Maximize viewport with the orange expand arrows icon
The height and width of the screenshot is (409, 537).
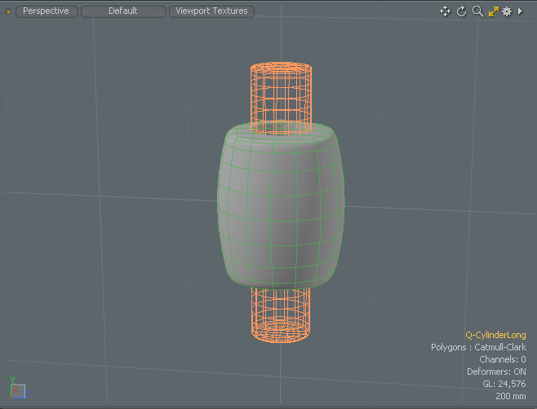(x=493, y=11)
